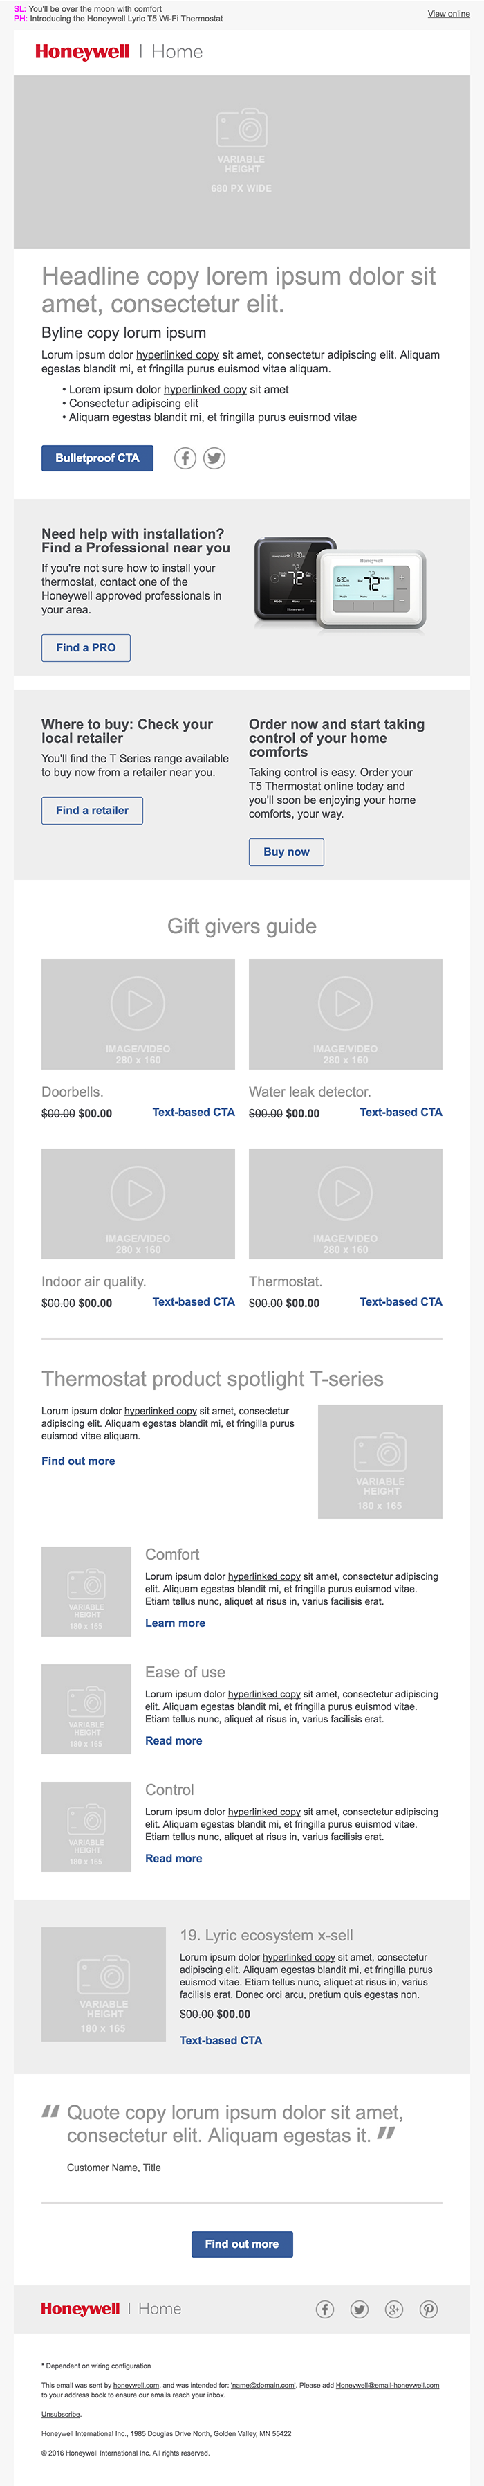
Task: Click the Find a retailer button
Action: coord(91,811)
